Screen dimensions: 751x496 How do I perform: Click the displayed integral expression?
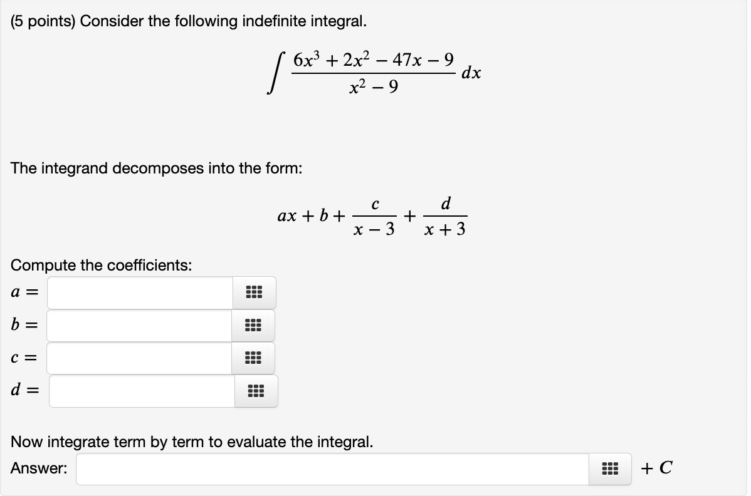click(x=373, y=72)
